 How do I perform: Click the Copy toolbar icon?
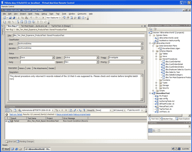[x=22, y=18]
